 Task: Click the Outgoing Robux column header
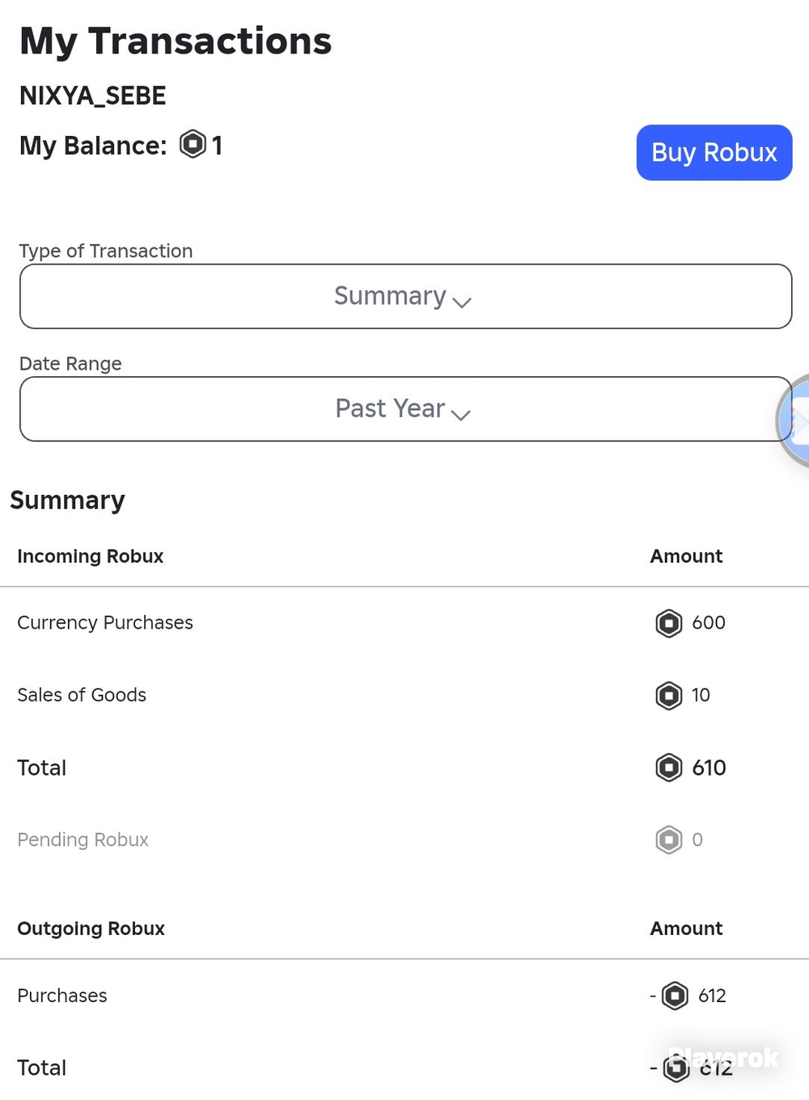point(91,929)
